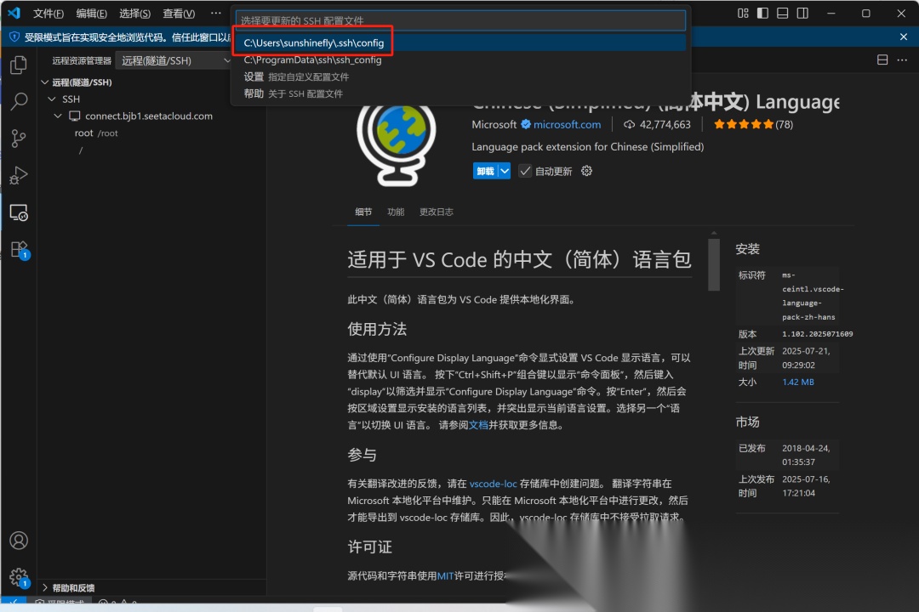Switch to the 细节 tab

click(x=363, y=212)
